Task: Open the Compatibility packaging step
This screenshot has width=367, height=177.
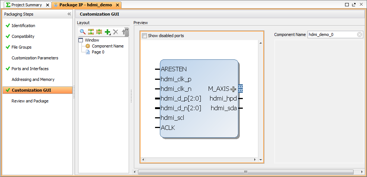Action: [x=23, y=36]
